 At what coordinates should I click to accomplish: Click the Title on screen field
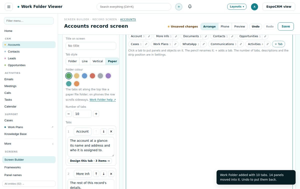click(91, 46)
